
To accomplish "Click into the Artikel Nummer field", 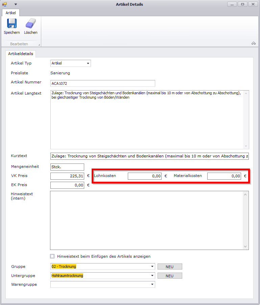I will pos(102,83).
